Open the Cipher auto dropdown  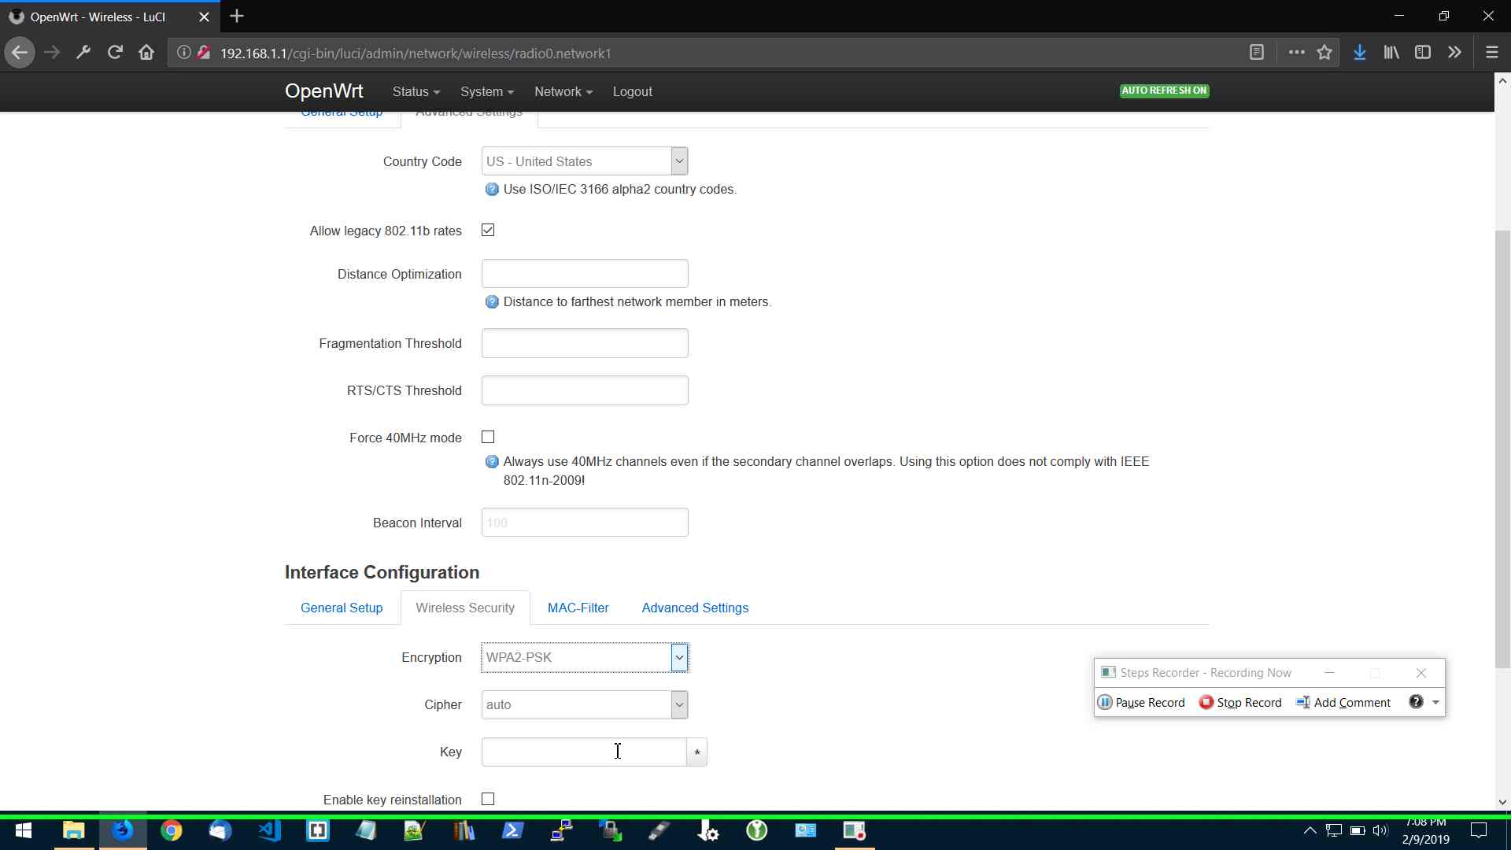(584, 704)
